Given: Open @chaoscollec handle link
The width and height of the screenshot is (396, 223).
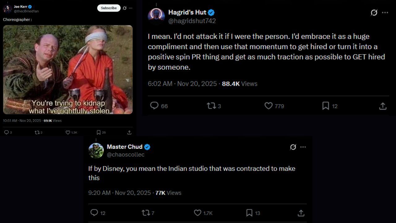Looking at the screenshot, I should click(126, 155).
